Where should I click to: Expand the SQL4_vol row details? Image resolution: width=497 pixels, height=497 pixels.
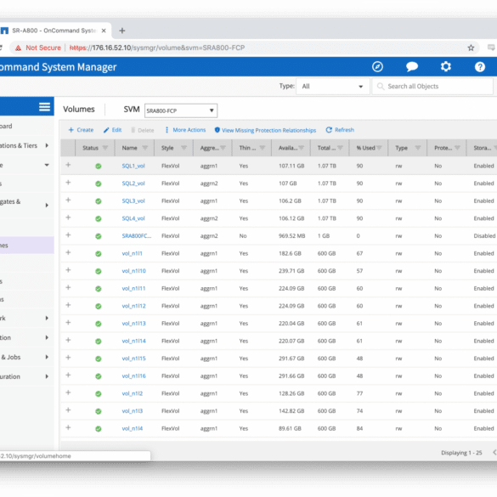point(68,217)
